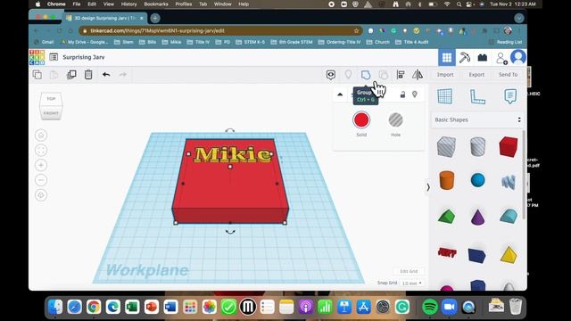Zoom out with the minus button
Viewport: 571px width, 321px height.
coord(41,180)
